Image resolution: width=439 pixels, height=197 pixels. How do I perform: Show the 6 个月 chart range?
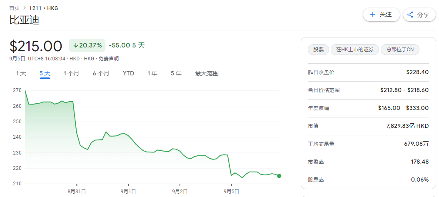(x=101, y=74)
